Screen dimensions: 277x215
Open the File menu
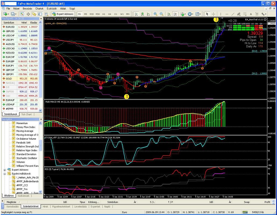point(8,9)
